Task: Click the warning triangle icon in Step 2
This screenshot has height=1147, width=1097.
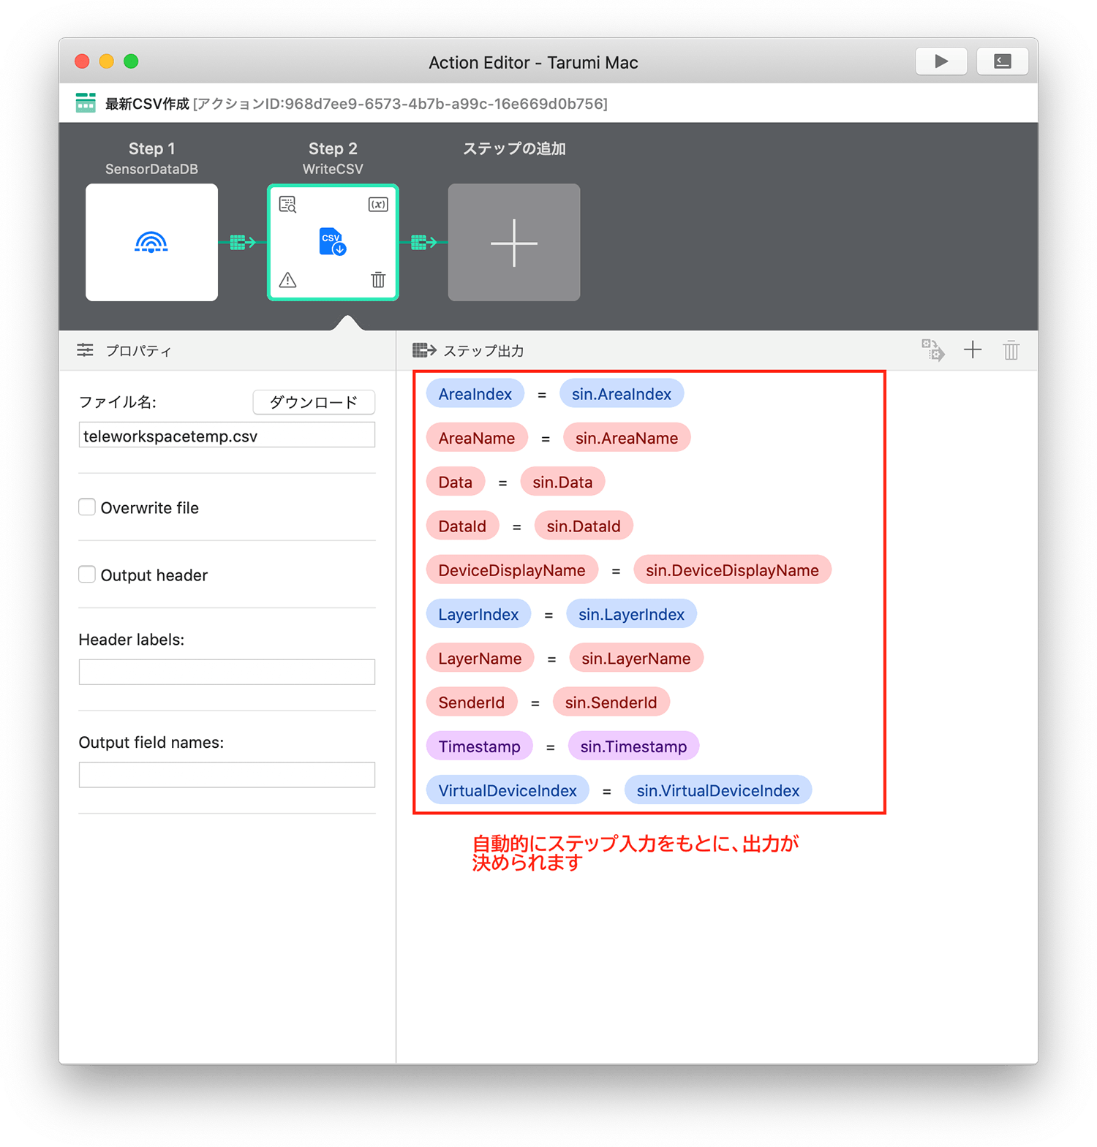Action: [x=288, y=279]
